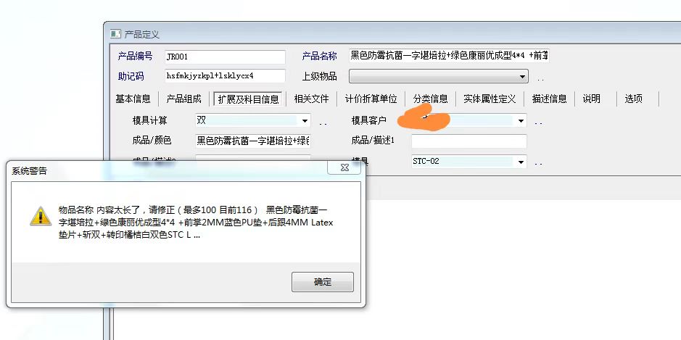681x340 pixels.
Task: Click the yellow warning triangle icon
Action: (x=41, y=216)
